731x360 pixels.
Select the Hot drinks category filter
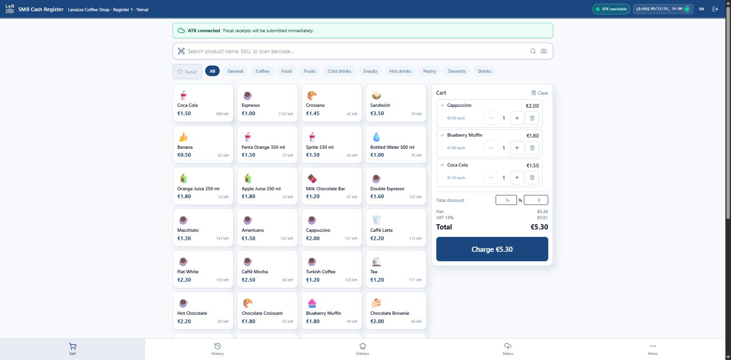point(400,71)
